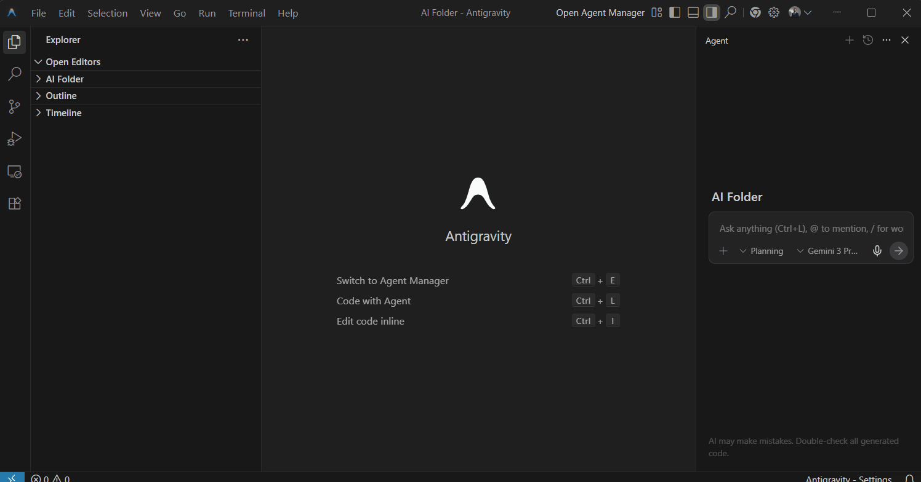This screenshot has width=921, height=482.
Task: Open the Run menu
Action: pyautogui.click(x=207, y=13)
